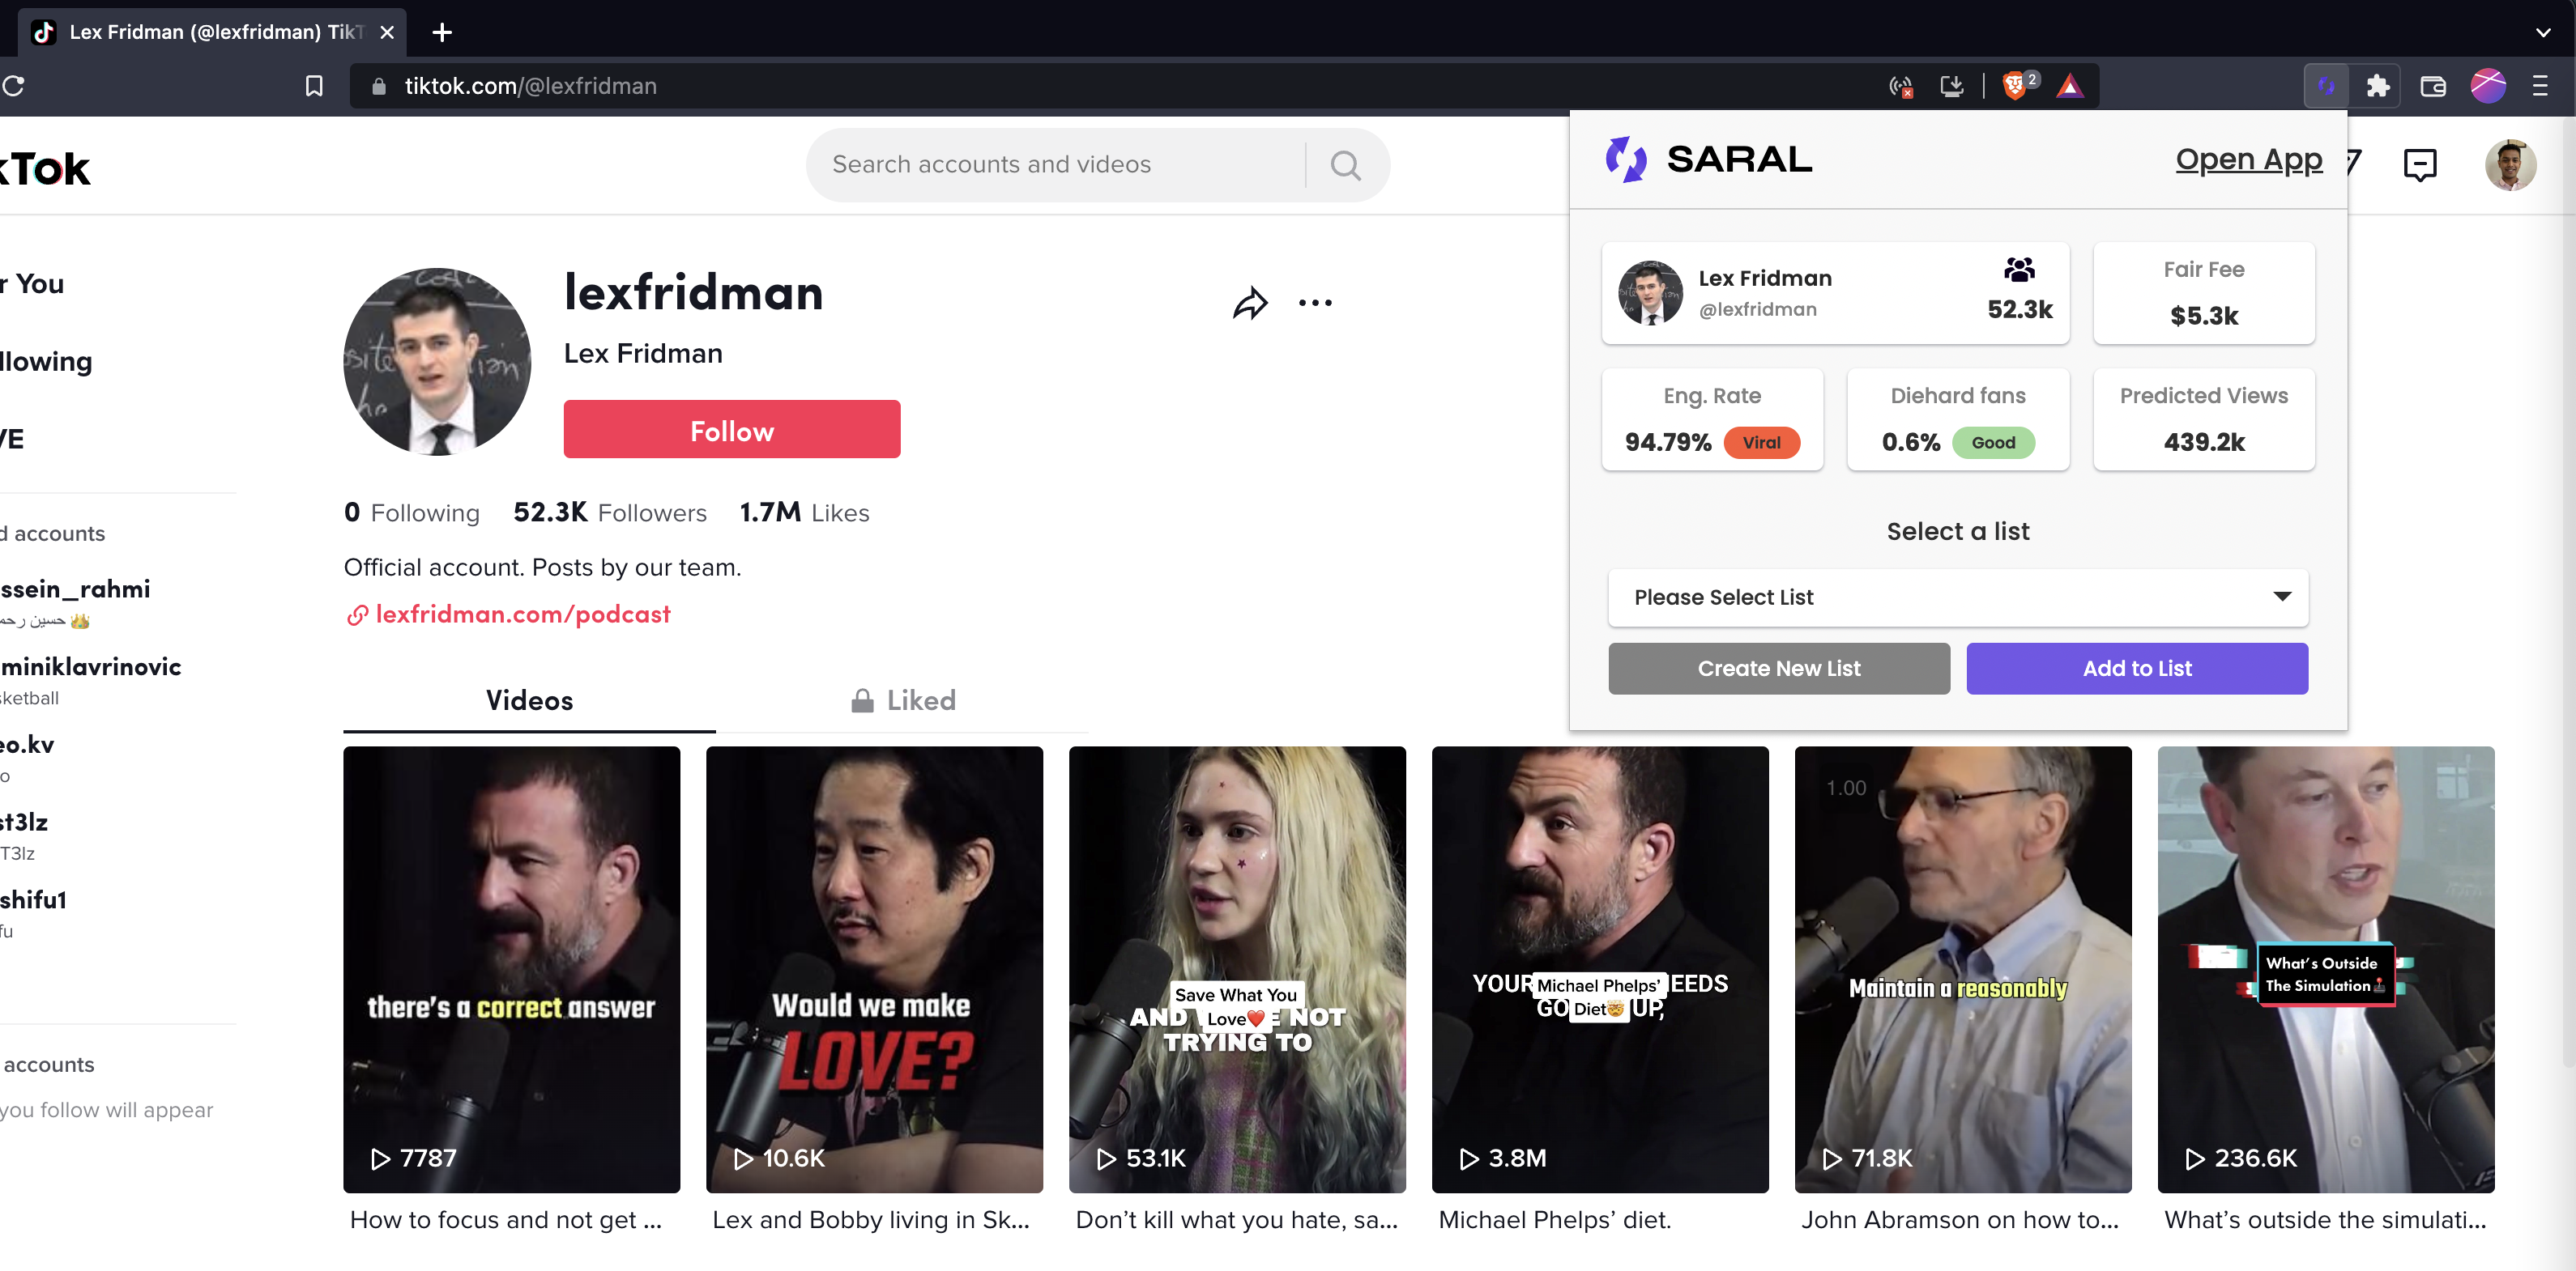Open the 'What's Outside The Simulation' video
Screen dimensions: 2576x1271
pyautogui.click(x=2326, y=968)
